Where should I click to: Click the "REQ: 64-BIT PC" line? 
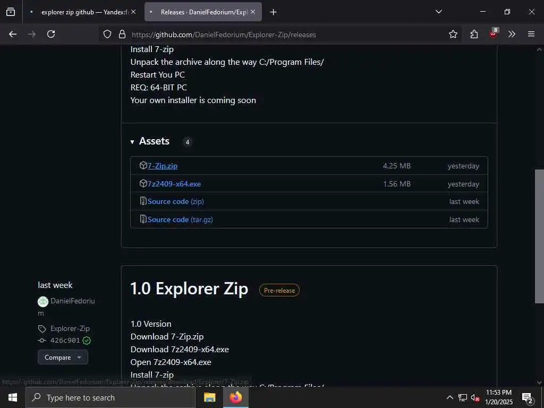(158, 88)
